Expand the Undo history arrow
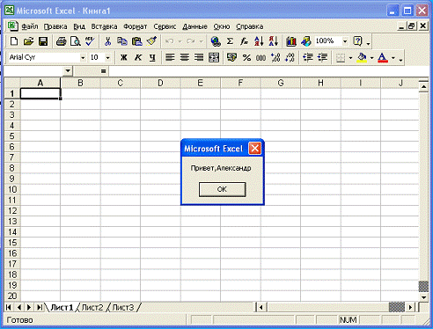Viewport: 433px width, 329px height. [x=180, y=41]
